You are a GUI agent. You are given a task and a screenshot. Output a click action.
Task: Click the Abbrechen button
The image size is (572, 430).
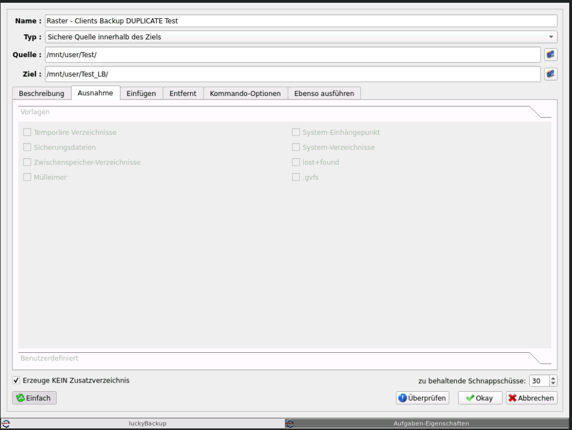click(531, 398)
